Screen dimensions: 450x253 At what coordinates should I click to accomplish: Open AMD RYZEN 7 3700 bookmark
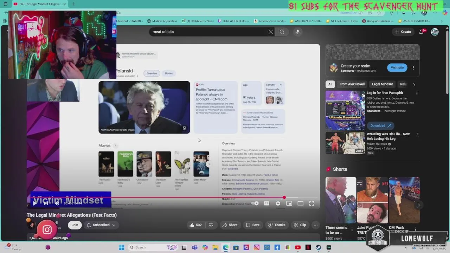[x=306, y=21]
